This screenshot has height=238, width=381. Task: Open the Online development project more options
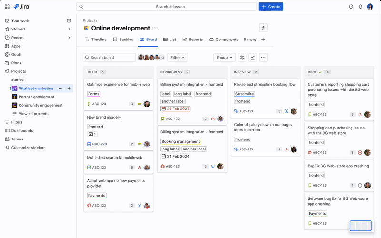click(x=154, y=28)
